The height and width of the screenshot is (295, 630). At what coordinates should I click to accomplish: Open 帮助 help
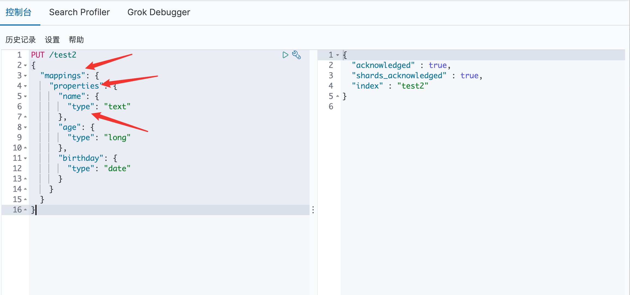pos(76,40)
